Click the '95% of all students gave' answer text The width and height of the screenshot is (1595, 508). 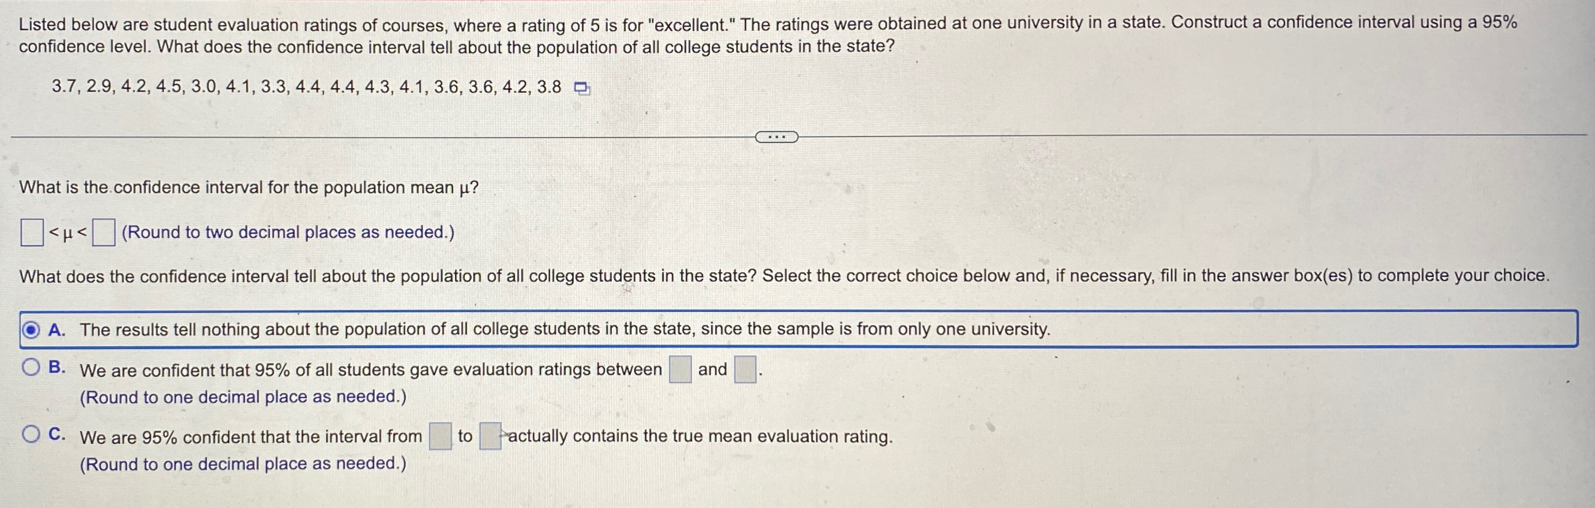371,370
